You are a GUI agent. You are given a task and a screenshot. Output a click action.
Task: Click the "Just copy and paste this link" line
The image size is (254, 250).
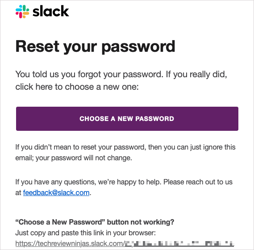click(x=86, y=233)
